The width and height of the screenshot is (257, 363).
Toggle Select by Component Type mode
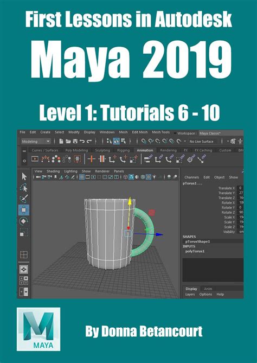tap(124, 141)
